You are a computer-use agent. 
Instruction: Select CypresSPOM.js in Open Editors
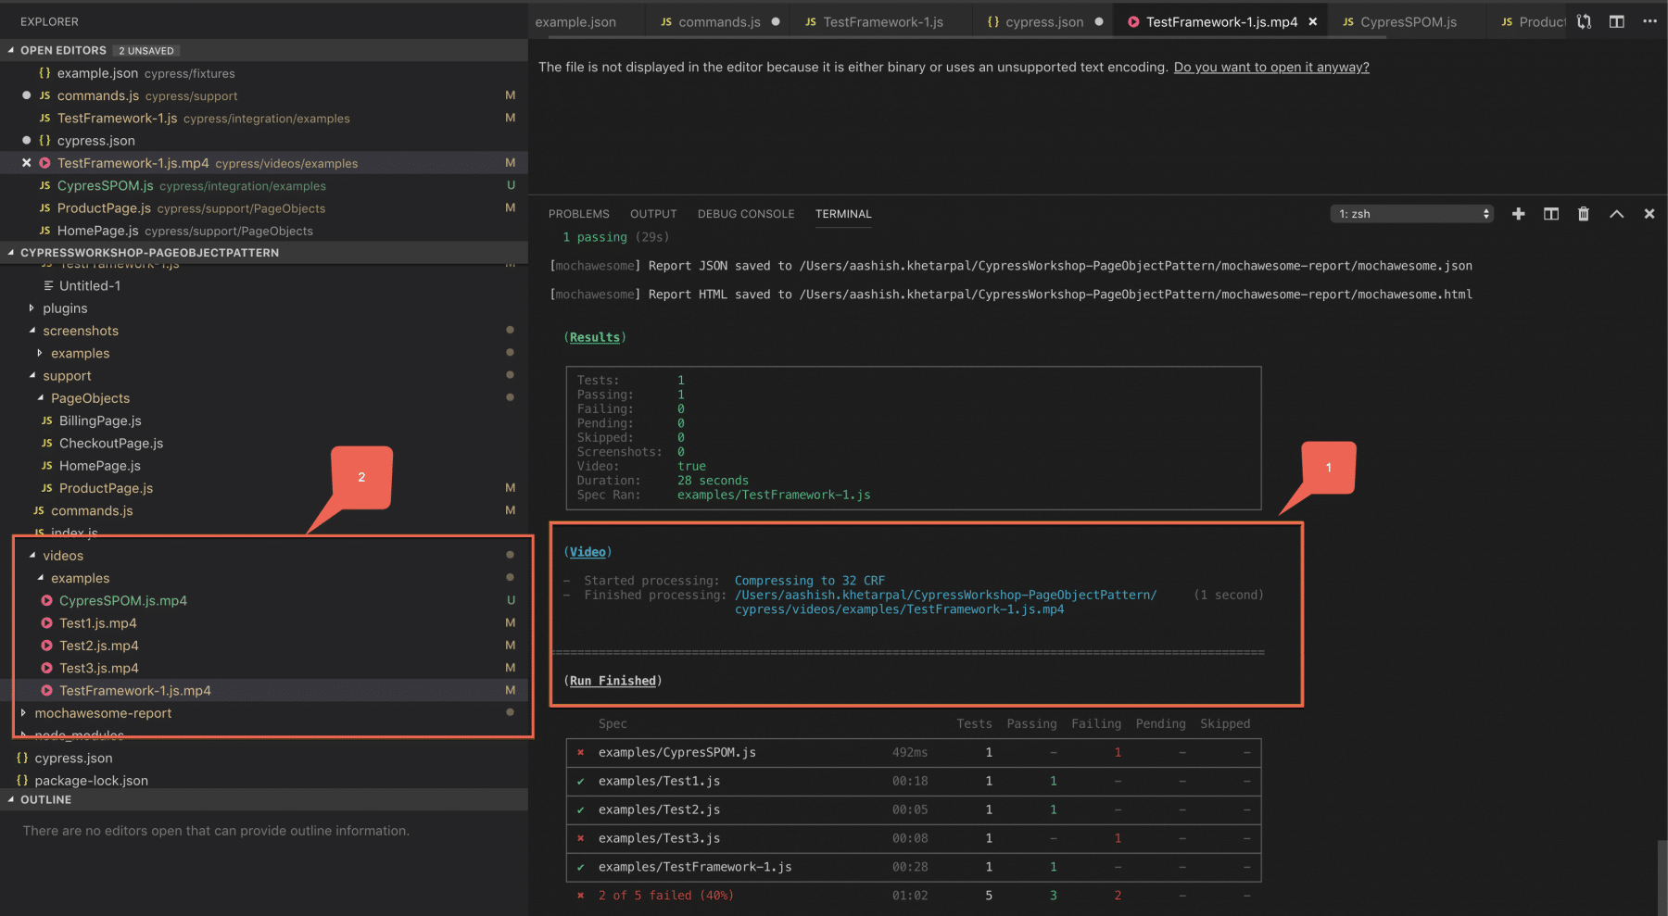click(x=105, y=186)
